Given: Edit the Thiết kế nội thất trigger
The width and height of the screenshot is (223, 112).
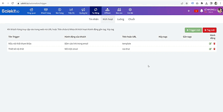Looking at the screenshot, I should 210,49.
